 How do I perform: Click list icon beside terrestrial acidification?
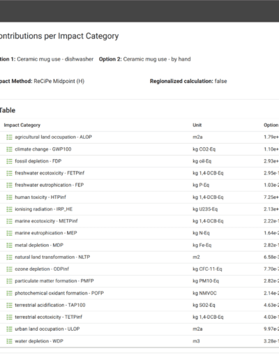(9, 305)
